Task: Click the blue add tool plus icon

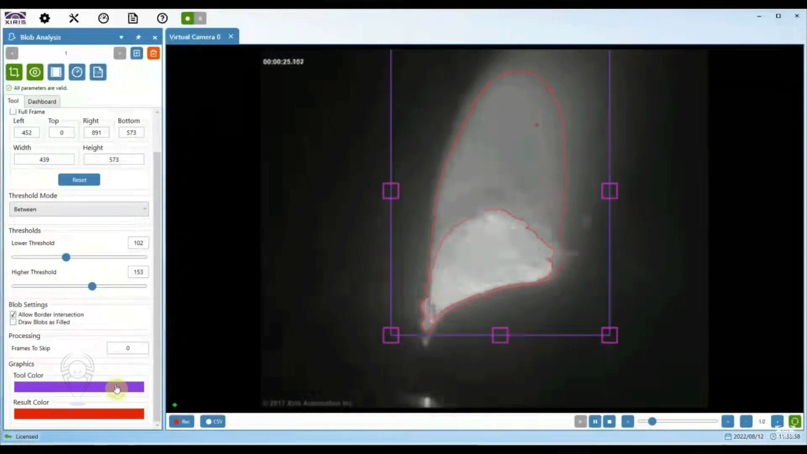Action: coord(137,53)
